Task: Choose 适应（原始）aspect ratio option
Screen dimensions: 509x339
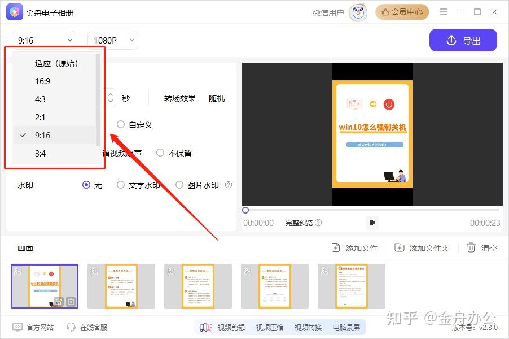Action: (56, 63)
